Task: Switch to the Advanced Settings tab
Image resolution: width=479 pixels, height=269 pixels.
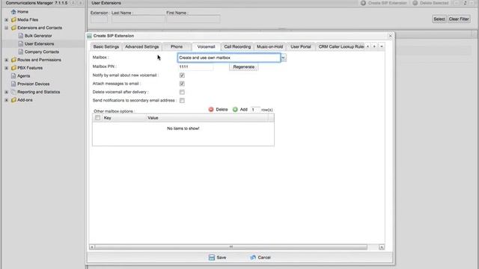Action: click(141, 46)
